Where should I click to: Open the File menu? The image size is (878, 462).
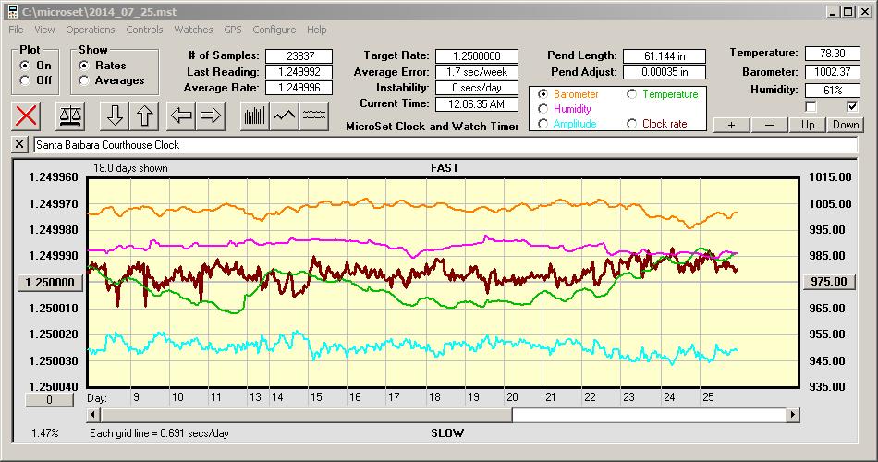(17, 30)
